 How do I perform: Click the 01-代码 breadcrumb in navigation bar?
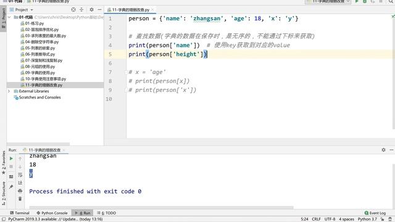pos(13,1)
